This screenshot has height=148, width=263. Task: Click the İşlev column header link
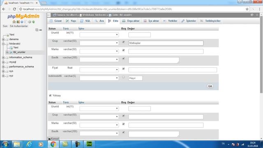tap(81, 29)
